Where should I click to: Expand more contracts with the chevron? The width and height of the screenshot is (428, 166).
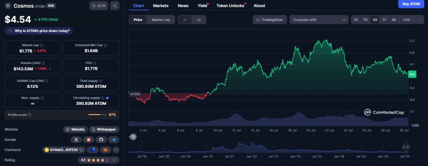(116, 150)
